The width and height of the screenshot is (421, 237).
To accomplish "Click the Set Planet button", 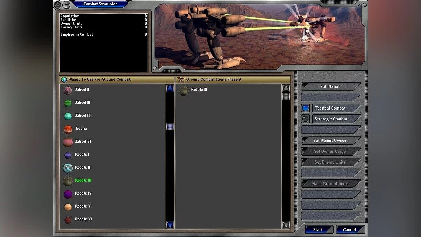I will coord(330,86).
